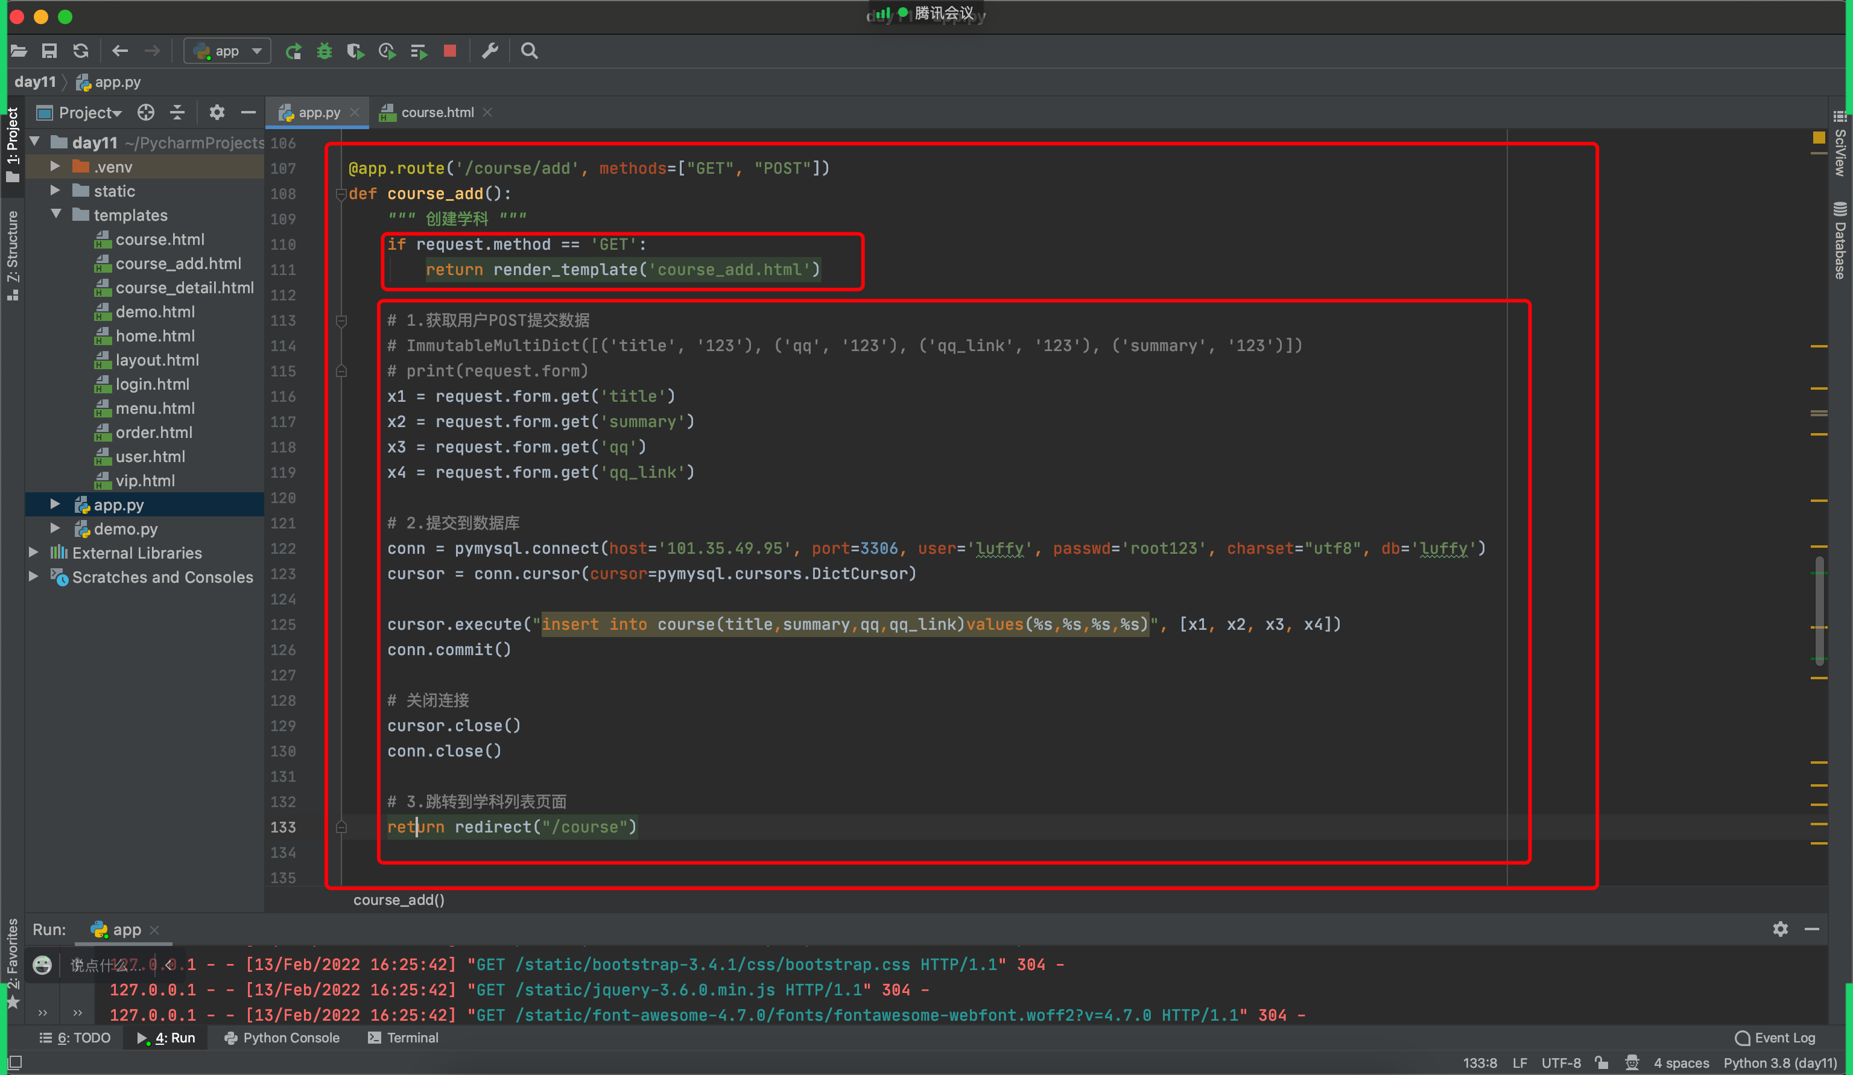
Task: Save all files with the disk icon
Action: click(x=49, y=51)
